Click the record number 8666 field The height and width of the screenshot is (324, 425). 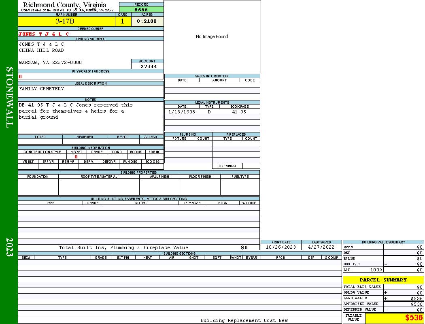(x=141, y=10)
